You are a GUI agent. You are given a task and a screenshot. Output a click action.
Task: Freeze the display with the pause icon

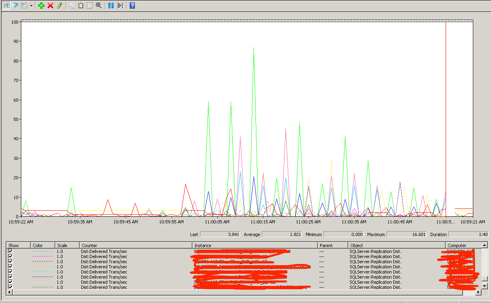tap(111, 6)
